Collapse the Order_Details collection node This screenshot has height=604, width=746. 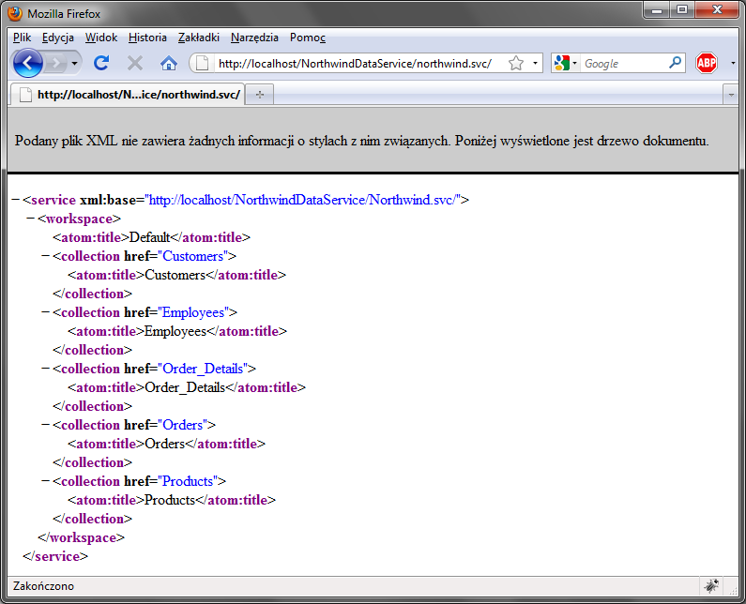coord(46,368)
